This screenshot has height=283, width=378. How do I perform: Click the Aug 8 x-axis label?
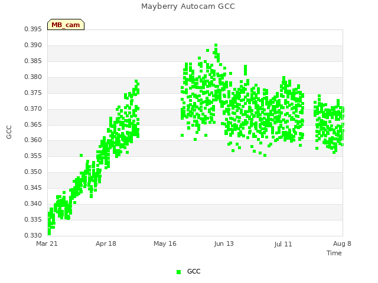click(342, 243)
